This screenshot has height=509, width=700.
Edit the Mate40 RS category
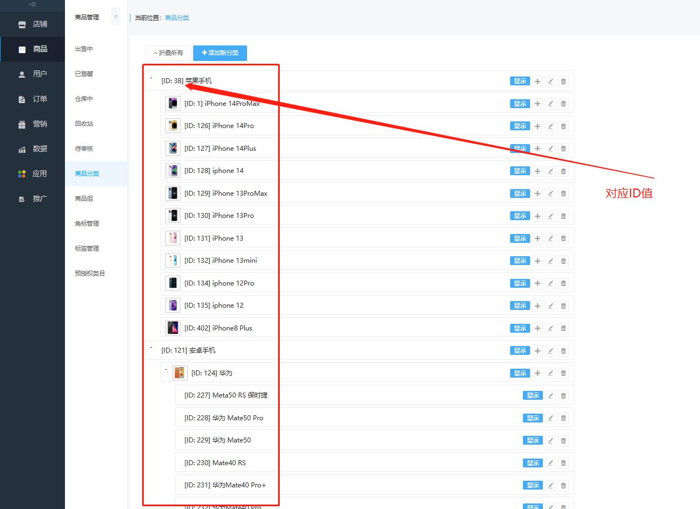click(550, 464)
